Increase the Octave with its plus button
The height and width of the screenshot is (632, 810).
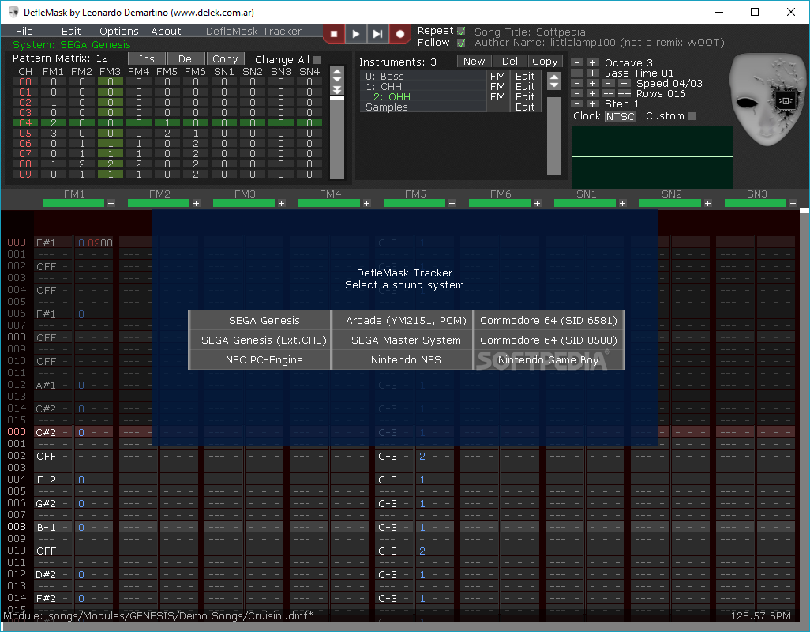point(593,62)
